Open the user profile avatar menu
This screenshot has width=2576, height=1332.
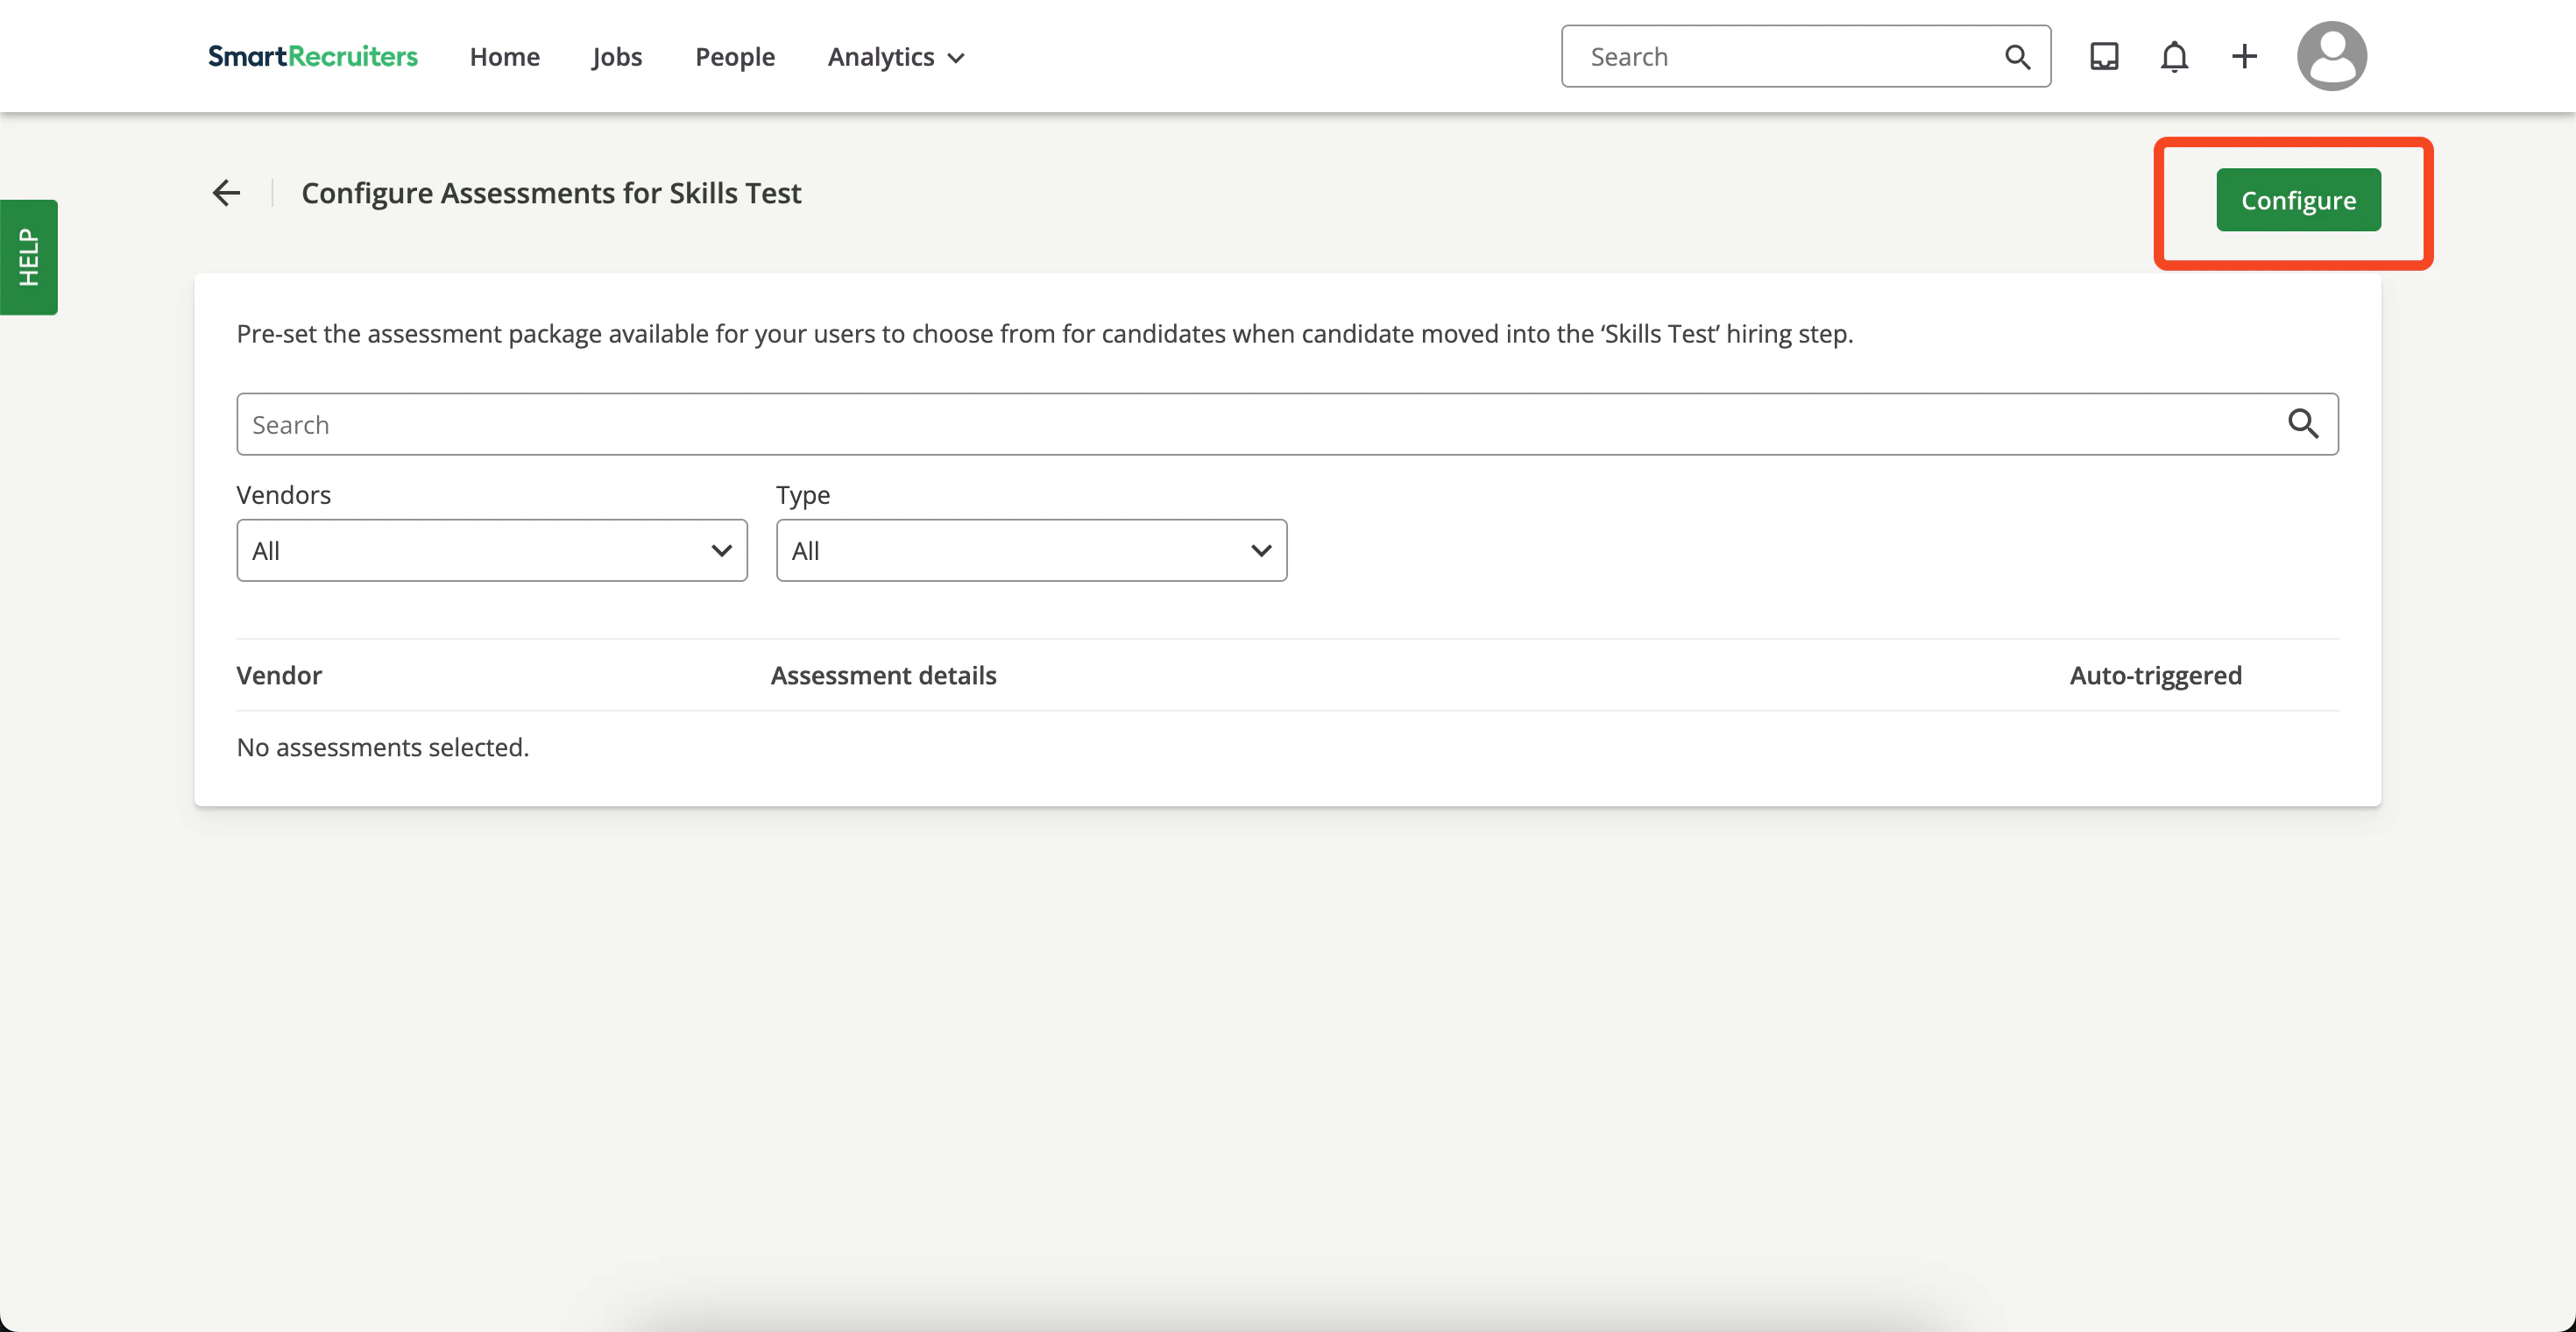coord(2331,56)
